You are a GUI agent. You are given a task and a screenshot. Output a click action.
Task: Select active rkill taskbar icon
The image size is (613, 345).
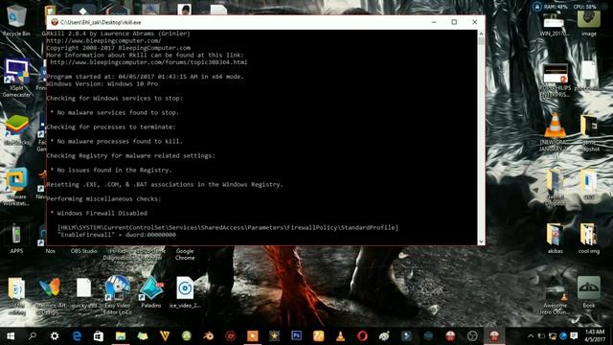[x=494, y=336]
